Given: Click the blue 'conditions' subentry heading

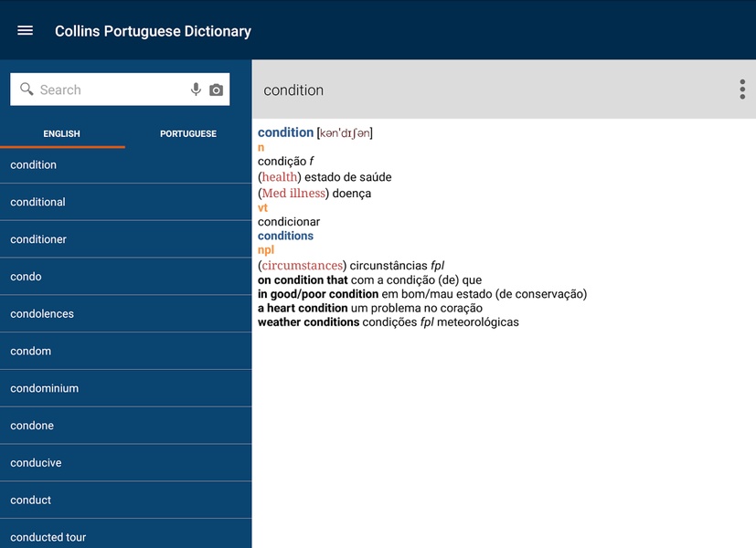Looking at the screenshot, I should pos(285,236).
